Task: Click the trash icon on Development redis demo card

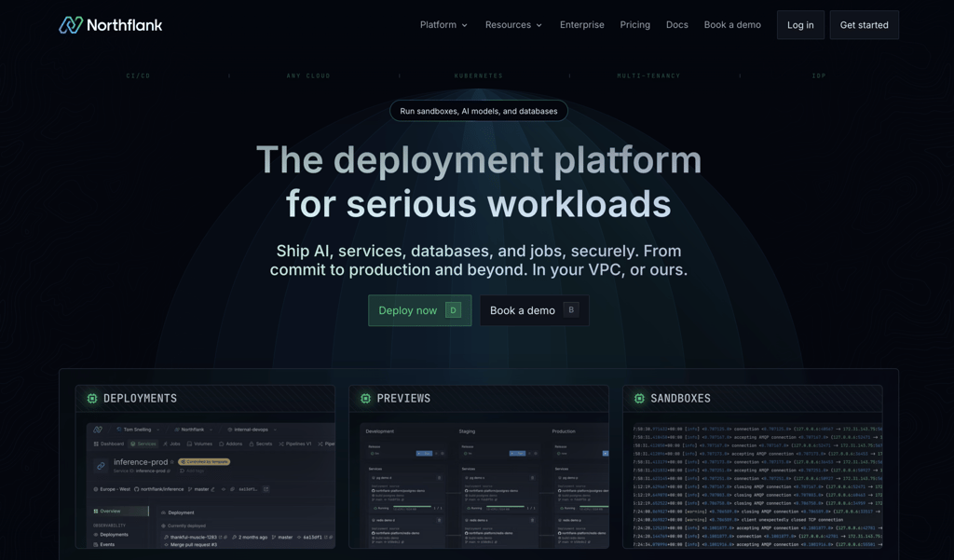Action: coord(440,521)
